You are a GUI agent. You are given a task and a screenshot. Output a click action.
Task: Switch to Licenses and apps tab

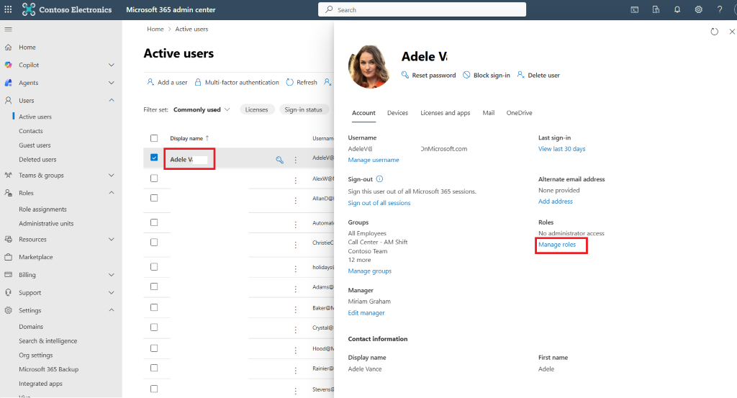click(x=445, y=113)
